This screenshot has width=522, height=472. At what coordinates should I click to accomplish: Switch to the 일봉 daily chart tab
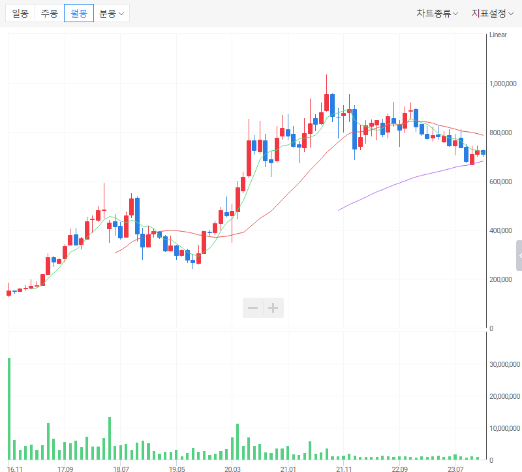pyautogui.click(x=20, y=13)
